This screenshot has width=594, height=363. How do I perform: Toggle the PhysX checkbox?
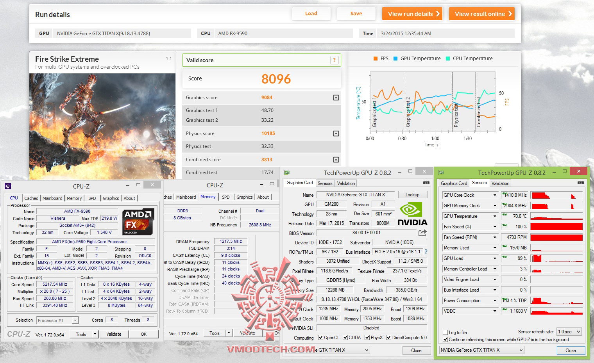pyautogui.click(x=367, y=338)
